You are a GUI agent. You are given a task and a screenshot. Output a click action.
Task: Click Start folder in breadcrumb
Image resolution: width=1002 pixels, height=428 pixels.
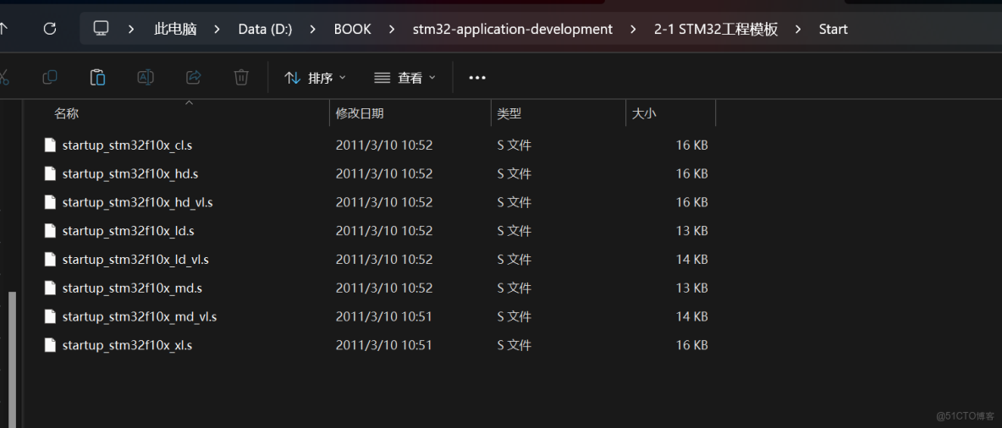point(834,29)
